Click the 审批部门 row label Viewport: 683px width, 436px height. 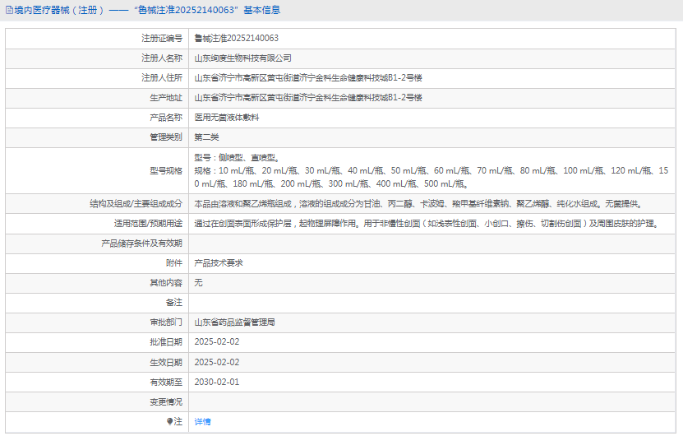(x=166, y=322)
